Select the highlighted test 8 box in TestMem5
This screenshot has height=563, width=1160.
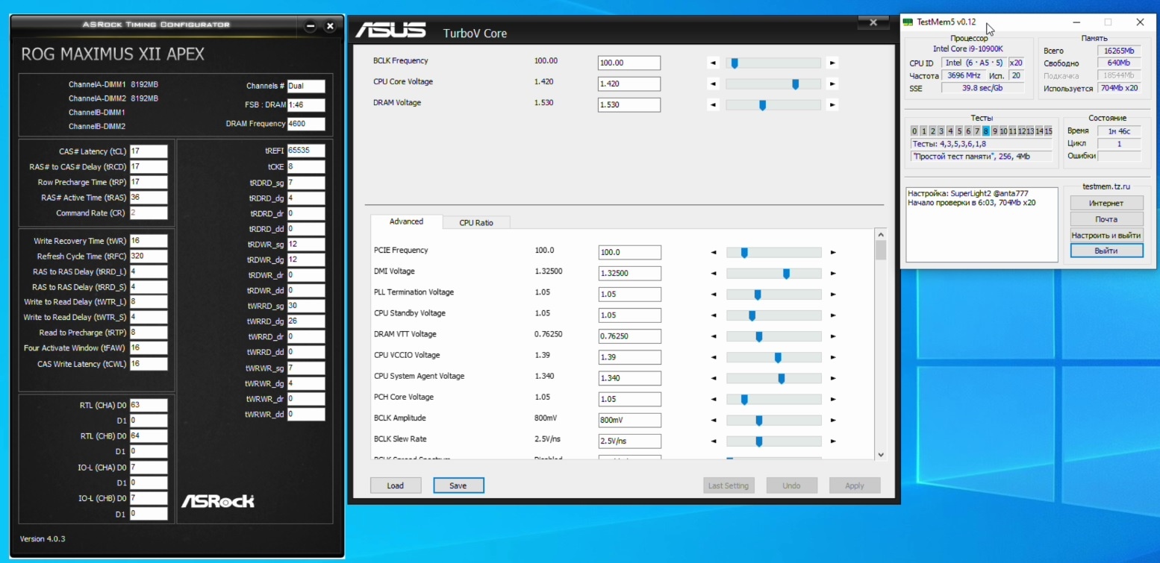[x=986, y=131]
